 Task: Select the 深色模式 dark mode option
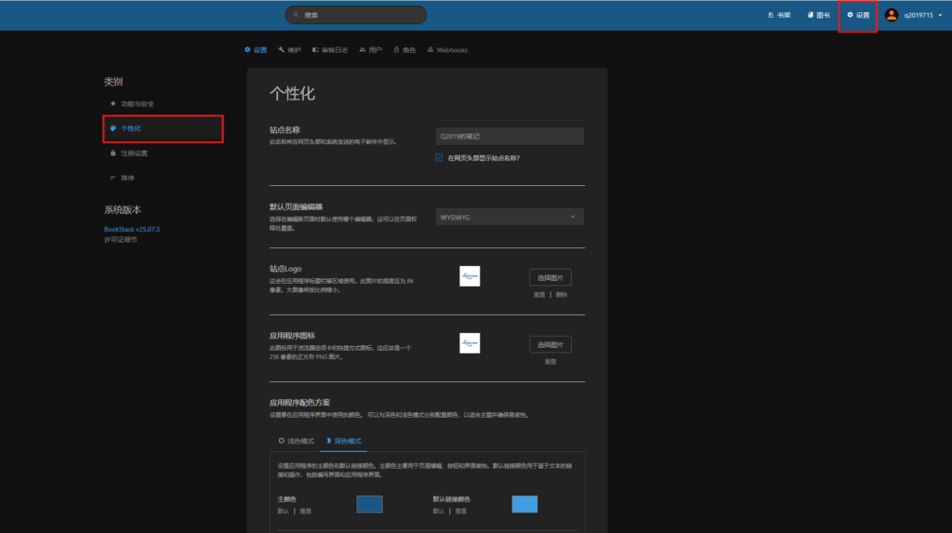343,440
